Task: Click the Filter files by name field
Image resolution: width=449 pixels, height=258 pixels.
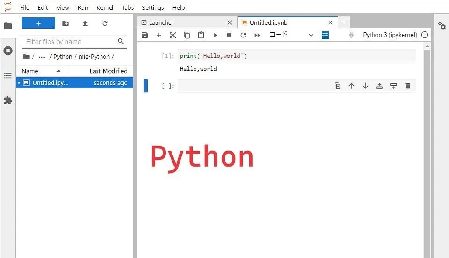Action: 75,42
